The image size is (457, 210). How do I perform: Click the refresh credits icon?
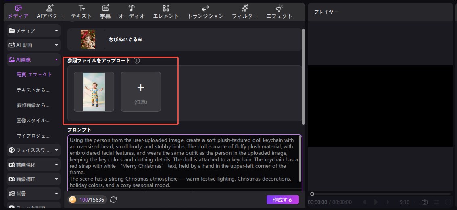[113, 200]
